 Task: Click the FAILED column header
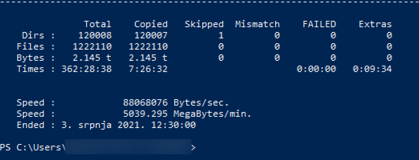[319, 24]
